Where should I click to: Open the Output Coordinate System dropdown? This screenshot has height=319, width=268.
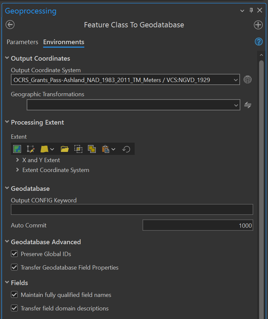click(x=236, y=80)
